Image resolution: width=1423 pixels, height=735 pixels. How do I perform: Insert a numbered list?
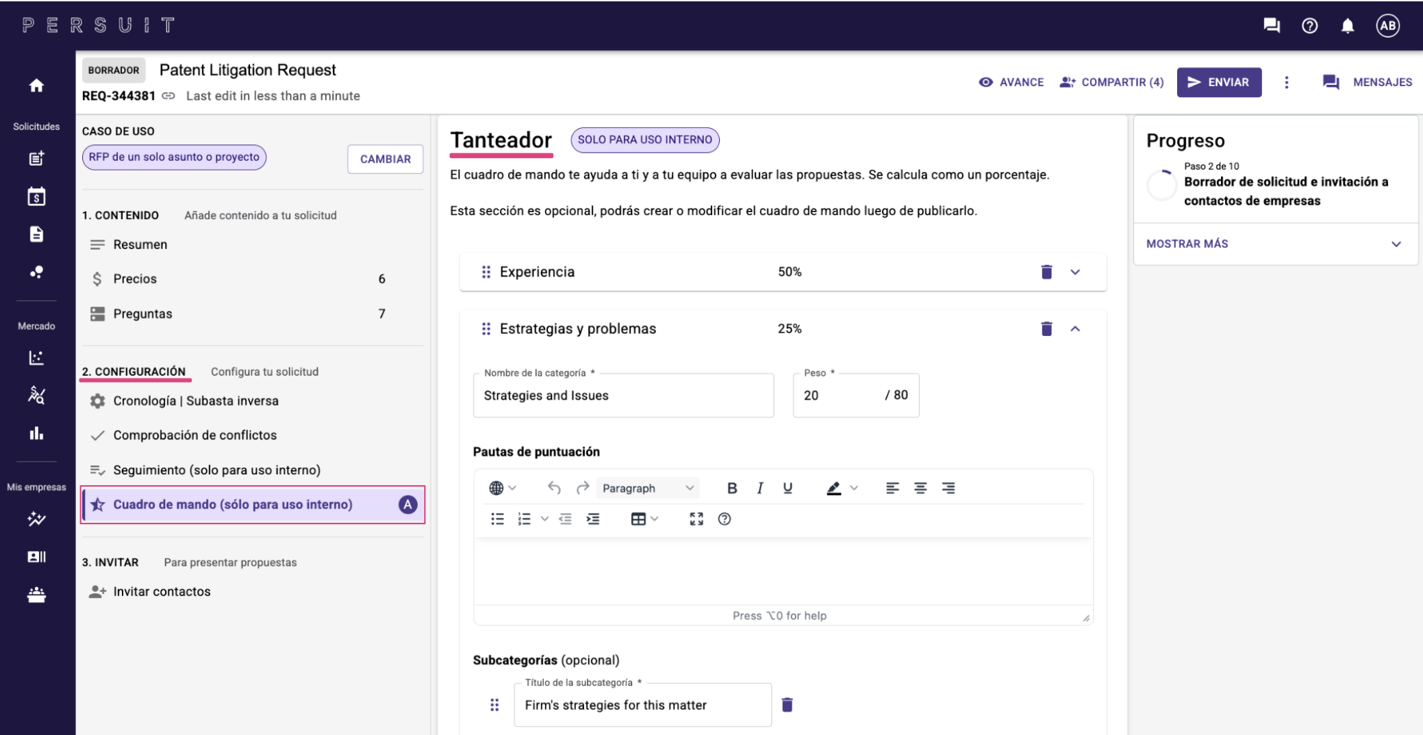click(x=525, y=519)
